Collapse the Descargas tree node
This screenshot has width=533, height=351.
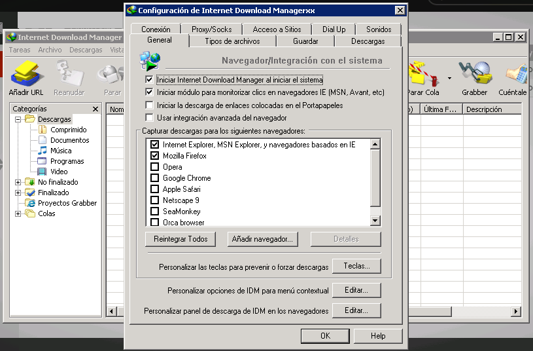(x=18, y=119)
